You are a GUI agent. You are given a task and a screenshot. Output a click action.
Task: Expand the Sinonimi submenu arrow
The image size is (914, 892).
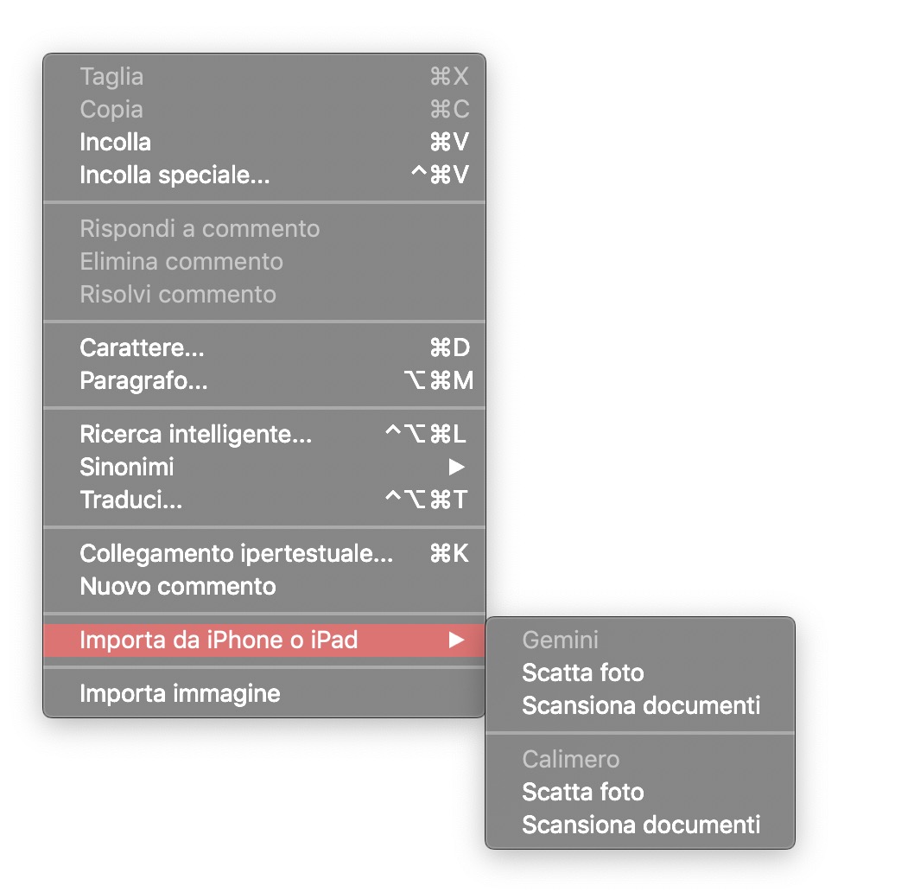point(456,468)
